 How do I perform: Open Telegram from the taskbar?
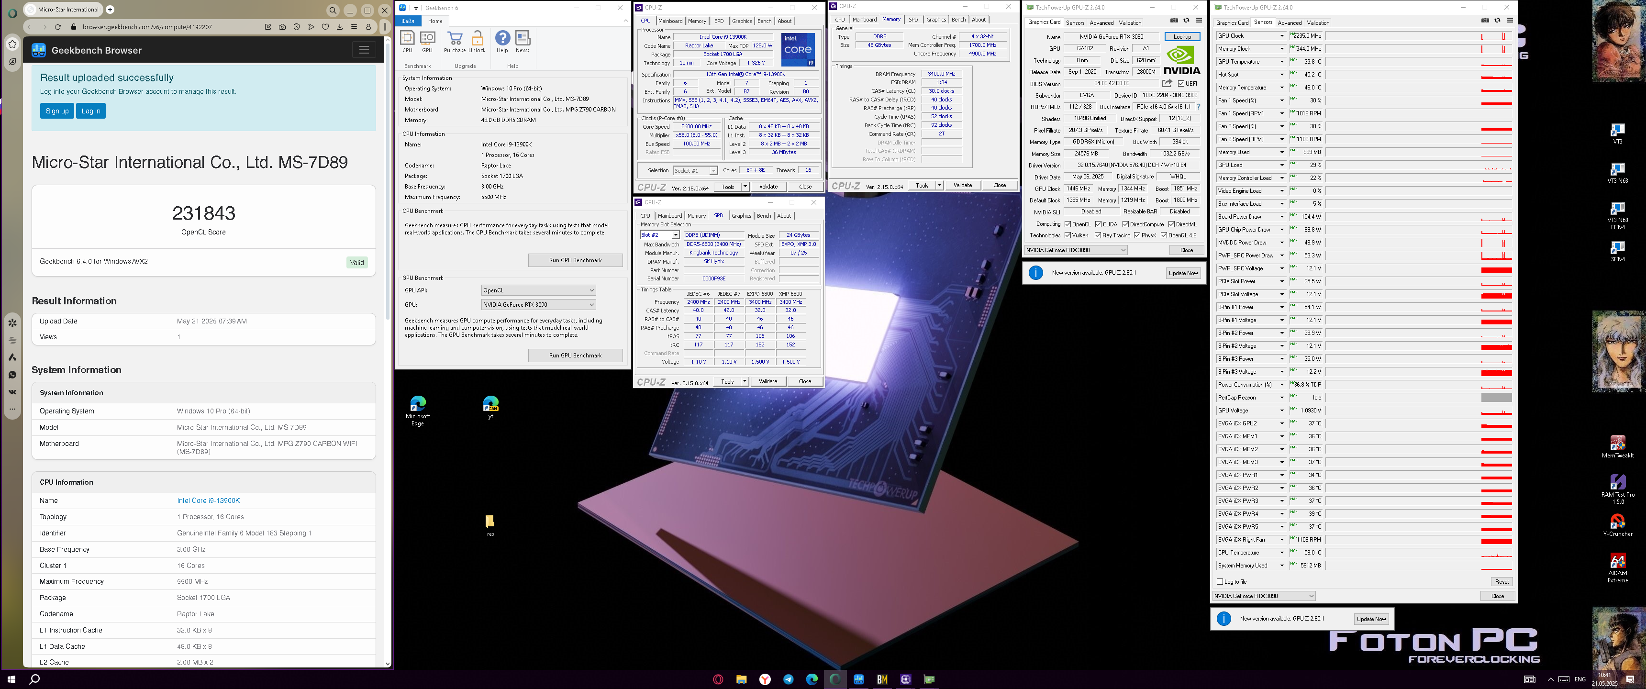(x=789, y=679)
